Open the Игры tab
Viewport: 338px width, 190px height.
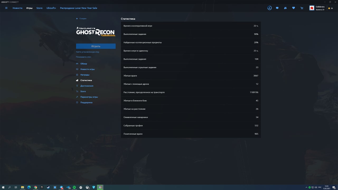pyautogui.click(x=29, y=8)
